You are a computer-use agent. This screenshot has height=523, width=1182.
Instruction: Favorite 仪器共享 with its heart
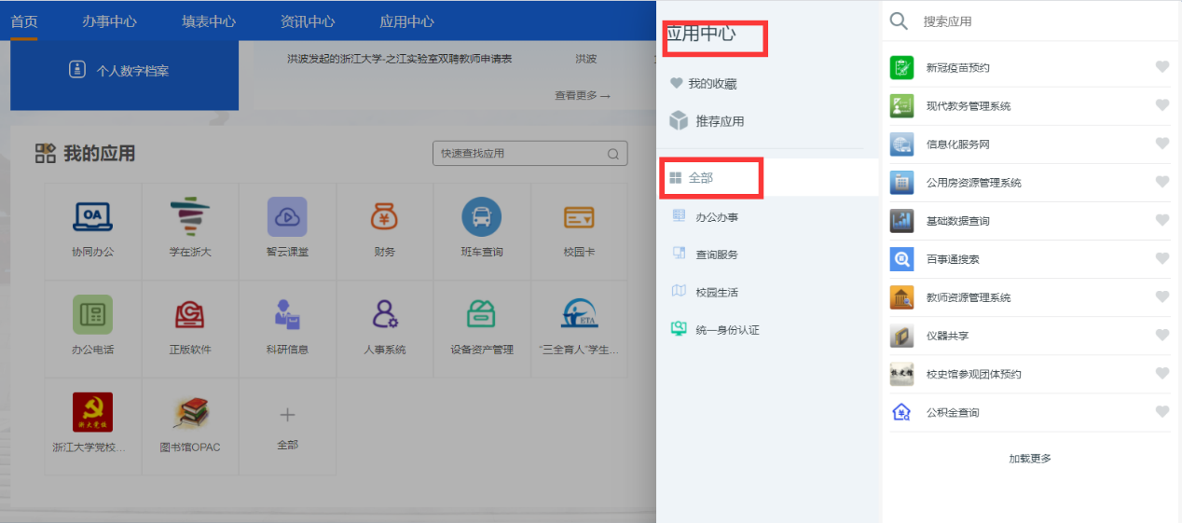coord(1161,334)
